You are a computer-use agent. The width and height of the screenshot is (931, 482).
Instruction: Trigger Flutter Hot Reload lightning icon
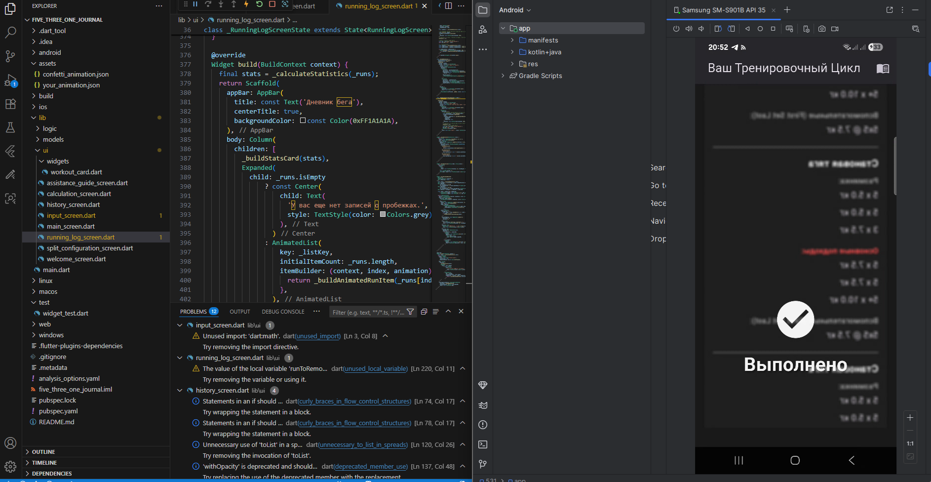tap(246, 4)
